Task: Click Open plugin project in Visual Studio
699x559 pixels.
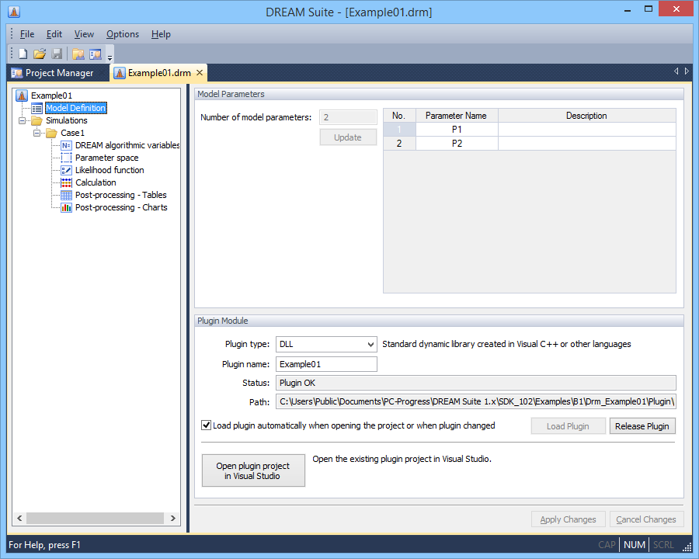Action: tap(253, 470)
